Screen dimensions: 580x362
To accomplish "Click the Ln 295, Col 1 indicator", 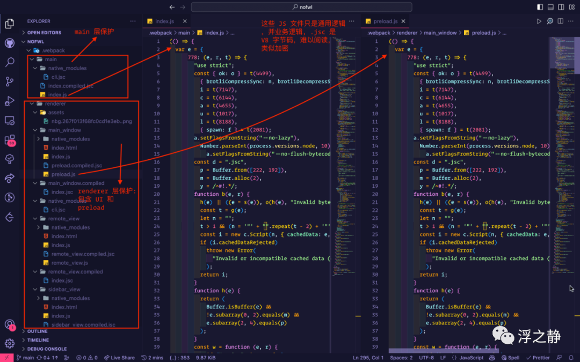I will [x=368, y=358].
